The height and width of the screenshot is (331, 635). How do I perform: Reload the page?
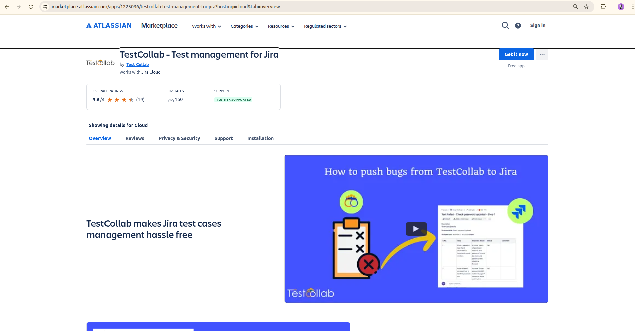[31, 7]
